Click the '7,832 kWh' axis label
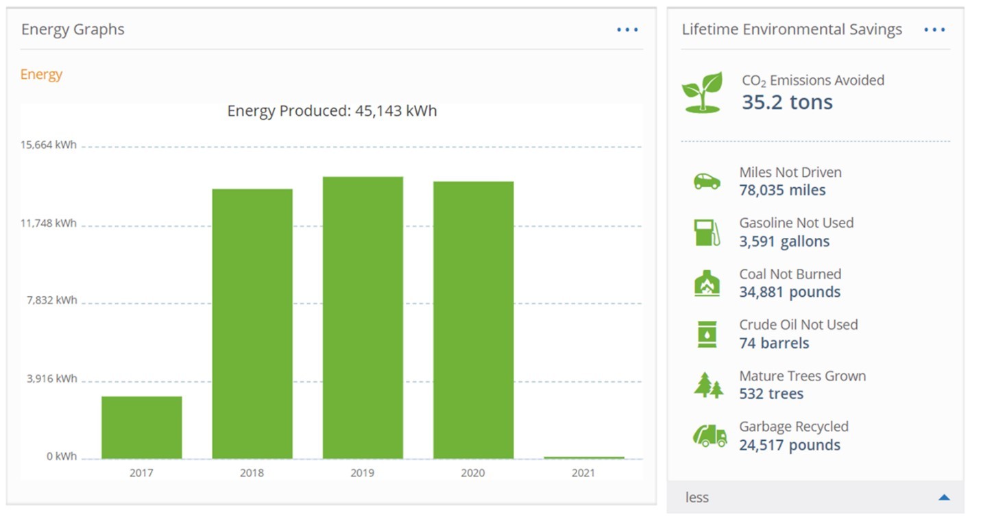 [x=52, y=300]
